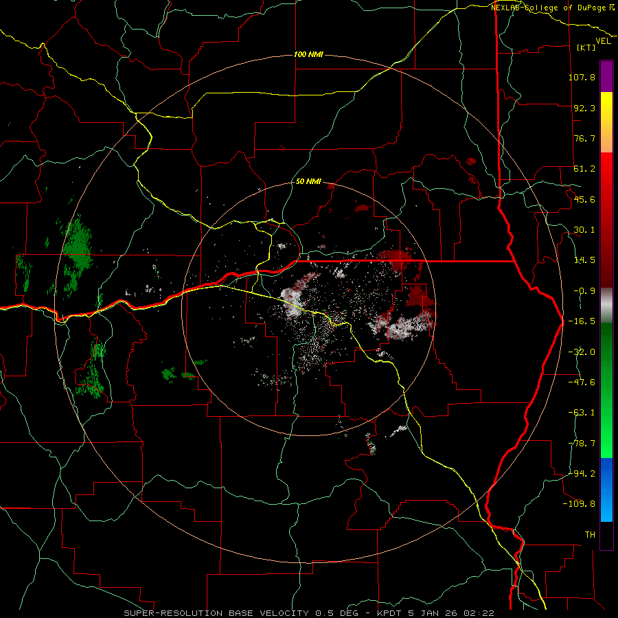Click the 14.5 legend value

[584, 260]
